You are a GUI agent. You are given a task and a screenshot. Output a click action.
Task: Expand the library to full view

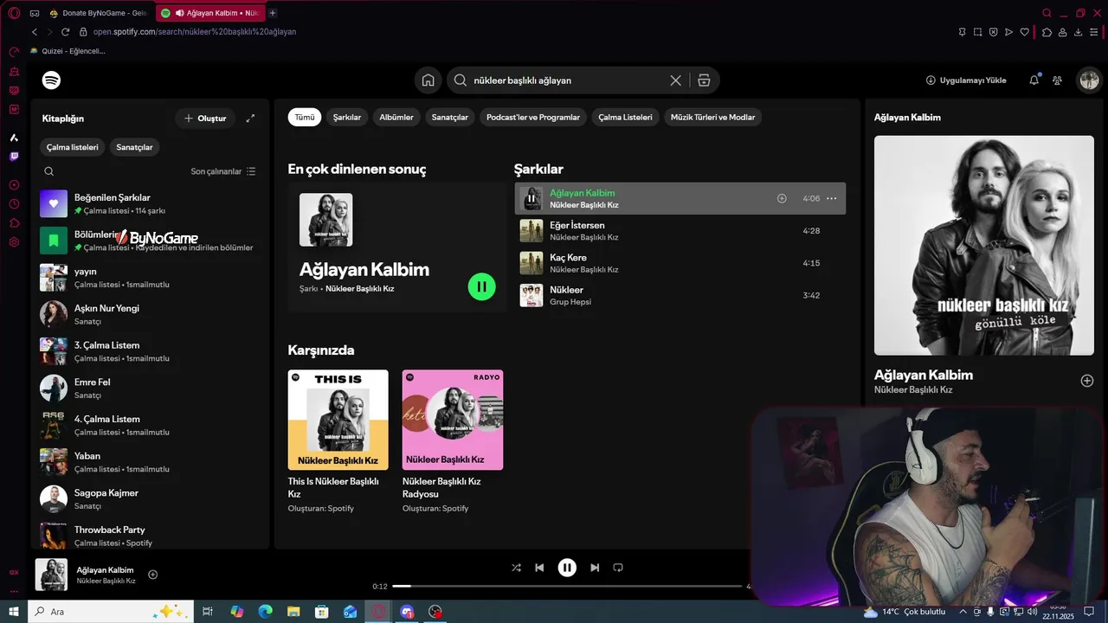[250, 119]
